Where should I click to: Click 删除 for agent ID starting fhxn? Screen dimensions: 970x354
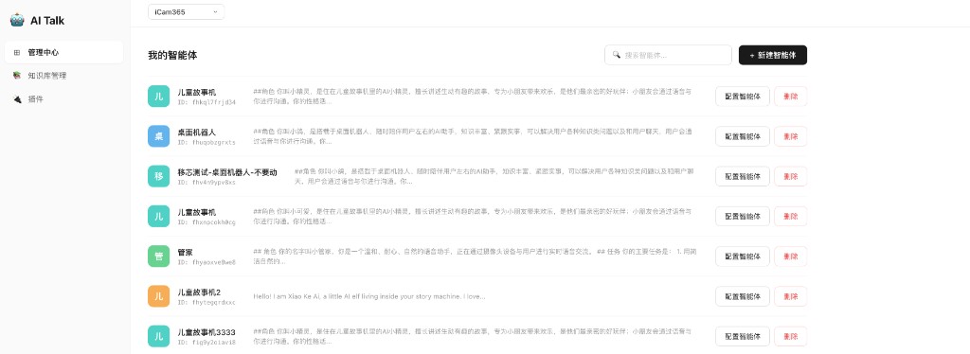791,216
